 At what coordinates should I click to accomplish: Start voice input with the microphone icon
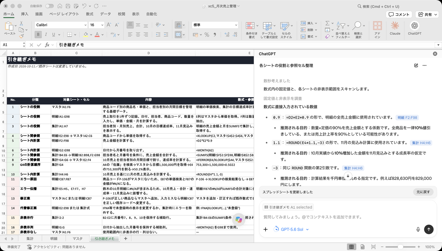tap(418, 230)
